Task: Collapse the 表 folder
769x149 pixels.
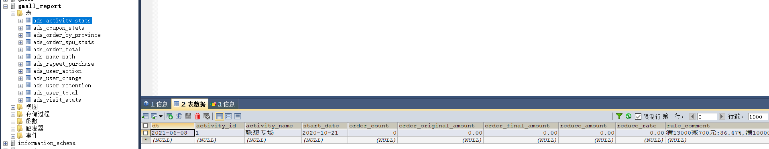Action: (x=13, y=14)
